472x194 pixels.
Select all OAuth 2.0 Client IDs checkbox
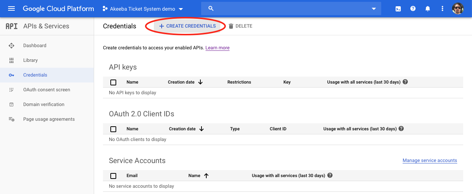pyautogui.click(x=113, y=129)
